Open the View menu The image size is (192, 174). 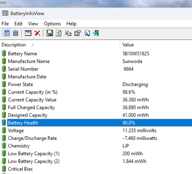click(x=33, y=24)
